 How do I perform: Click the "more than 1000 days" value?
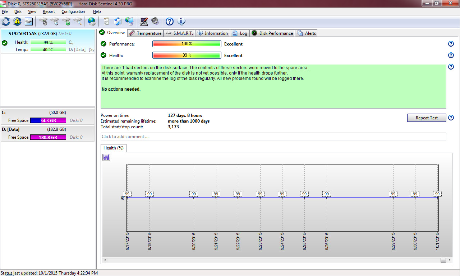(x=189, y=121)
